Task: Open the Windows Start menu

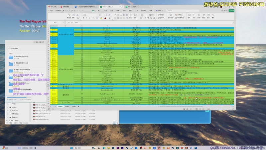Action: click(x=71, y=148)
